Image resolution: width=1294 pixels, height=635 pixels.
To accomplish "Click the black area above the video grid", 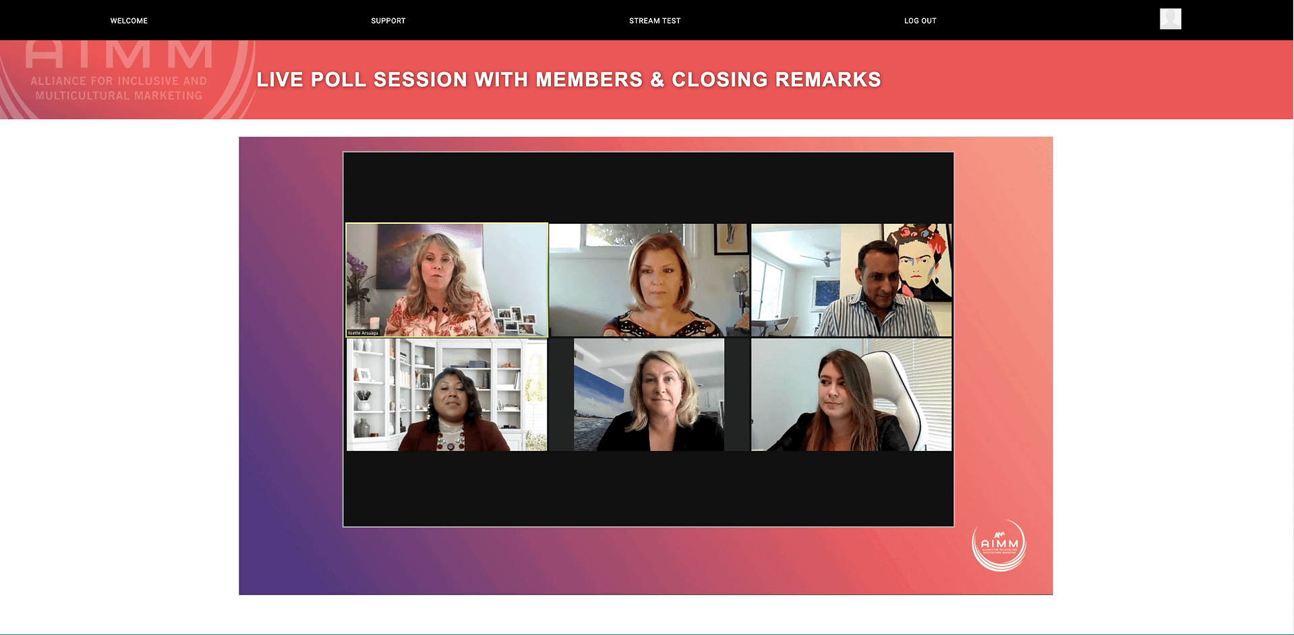I will tap(649, 188).
